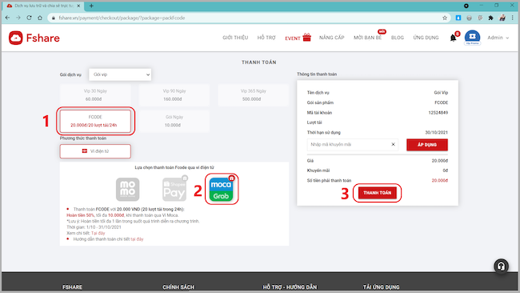Open payment guide 'tại đây' link
Screen dimensions: 520x293
137,239
